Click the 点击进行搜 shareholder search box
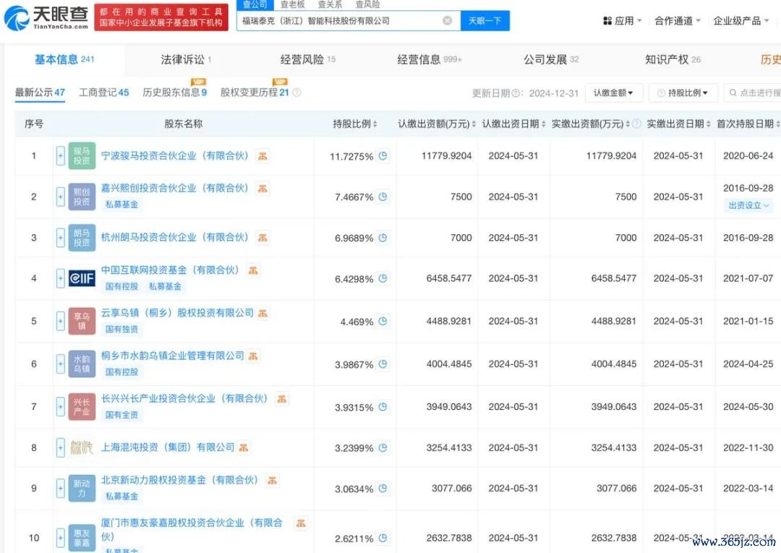Viewport: 781px width, 553px height. pos(752,93)
